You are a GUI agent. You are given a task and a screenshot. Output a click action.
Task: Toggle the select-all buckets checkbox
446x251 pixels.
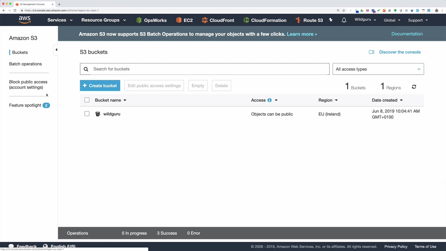[87, 100]
